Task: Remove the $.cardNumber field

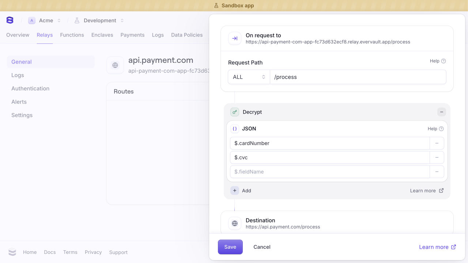Action: 437,144
